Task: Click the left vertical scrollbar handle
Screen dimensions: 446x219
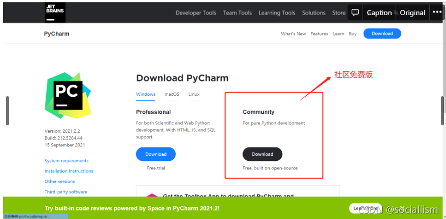Action: click(x=8, y=111)
